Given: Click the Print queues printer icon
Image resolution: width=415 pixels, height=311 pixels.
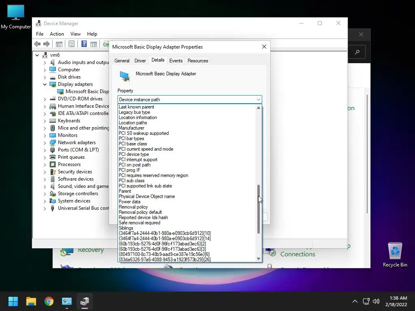Looking at the screenshot, I should [x=53, y=157].
